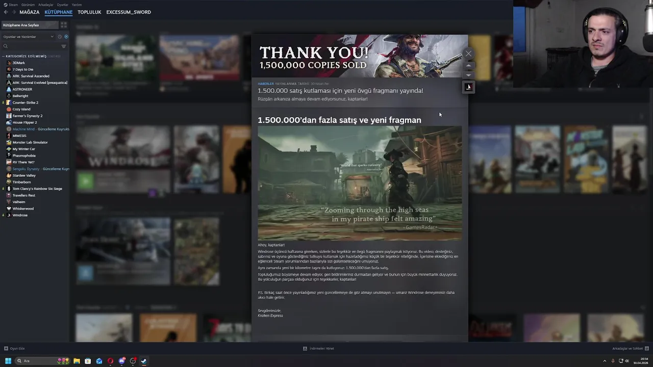
Task: Open Görünüm menu
Action: coord(28,5)
